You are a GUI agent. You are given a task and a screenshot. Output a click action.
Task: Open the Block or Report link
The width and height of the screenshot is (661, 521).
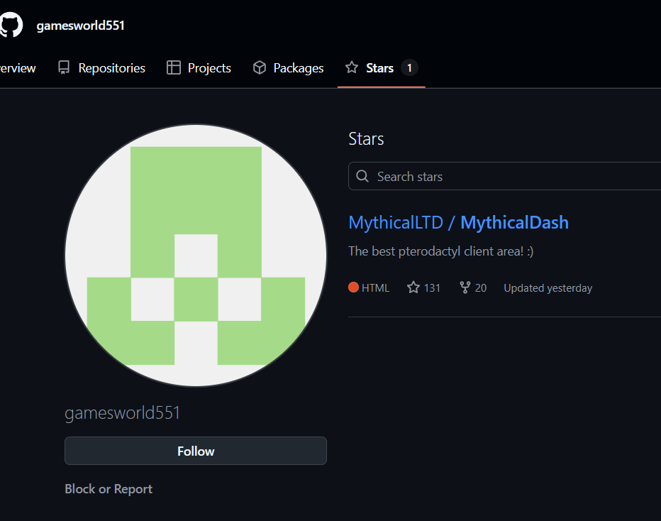(x=108, y=488)
